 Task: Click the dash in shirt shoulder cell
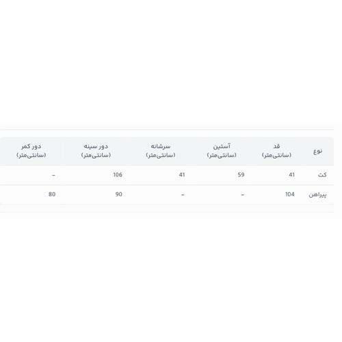pos(183,195)
